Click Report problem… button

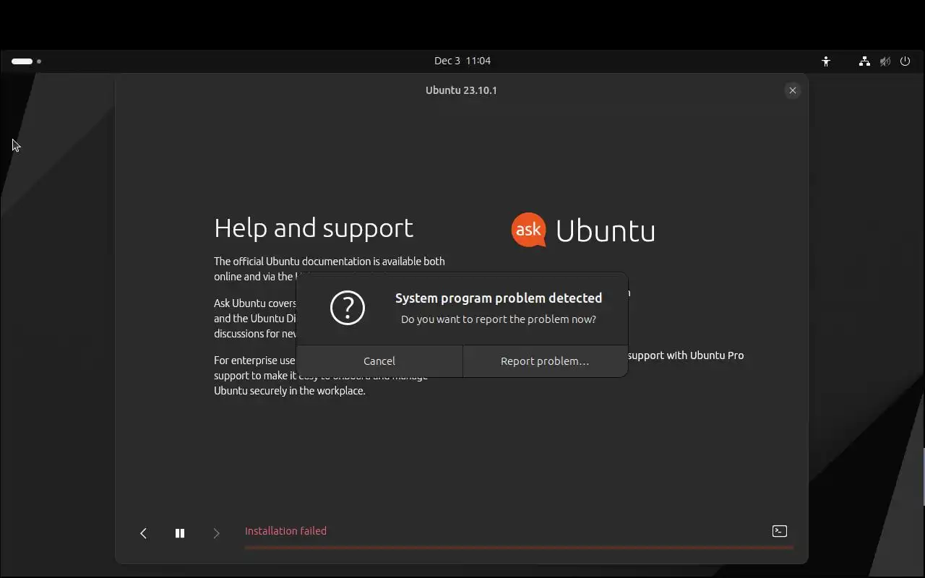coord(545,361)
